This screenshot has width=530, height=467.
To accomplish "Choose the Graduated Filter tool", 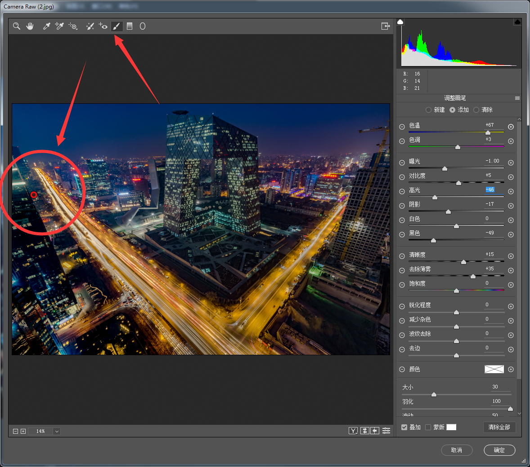I will click(130, 26).
